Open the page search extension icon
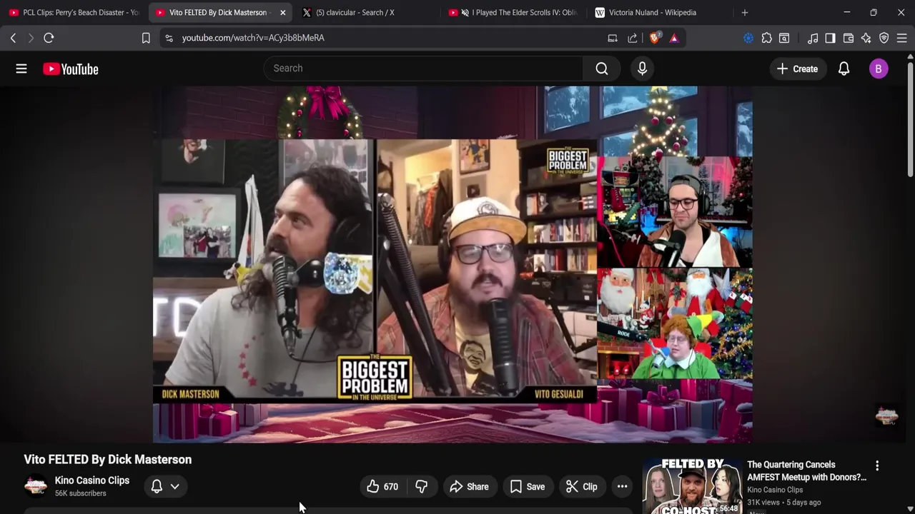Screen dimensions: 915x514 click(x=784, y=38)
